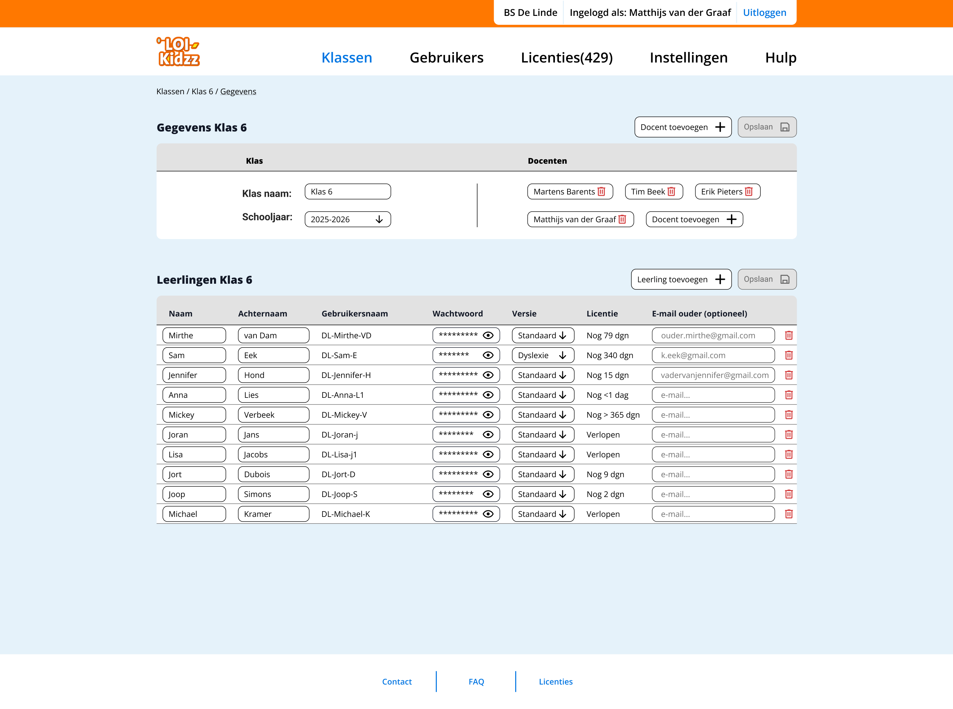Open Instellingen menu item
This screenshot has width=953, height=709.
[689, 58]
